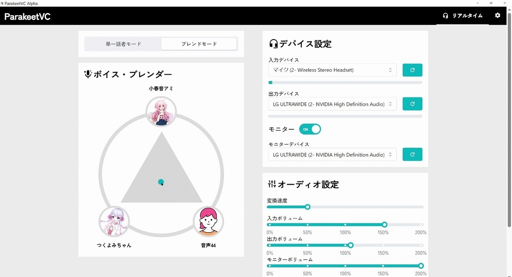Viewport: 512px width, 277px height.
Task: Click the headphones icon beside リアルタイム
Action: 445,16
